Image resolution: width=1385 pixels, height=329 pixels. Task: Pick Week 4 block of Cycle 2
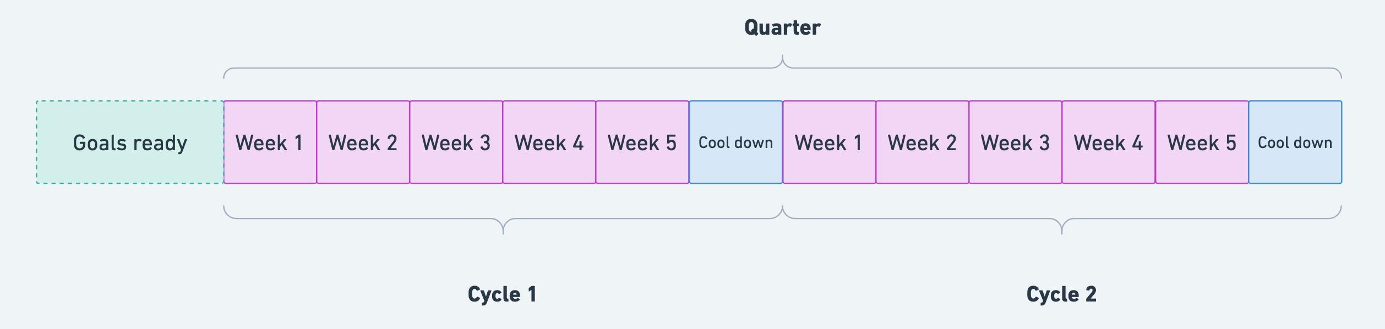pyautogui.click(x=1108, y=142)
